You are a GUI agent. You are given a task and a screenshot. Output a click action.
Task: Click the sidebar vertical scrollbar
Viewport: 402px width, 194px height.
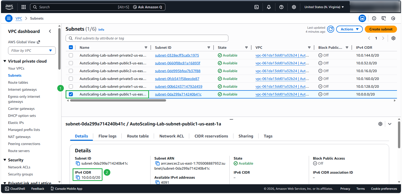click(59, 49)
